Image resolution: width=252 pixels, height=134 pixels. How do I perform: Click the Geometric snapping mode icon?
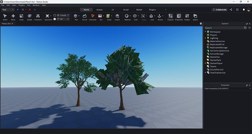pos(47,16)
